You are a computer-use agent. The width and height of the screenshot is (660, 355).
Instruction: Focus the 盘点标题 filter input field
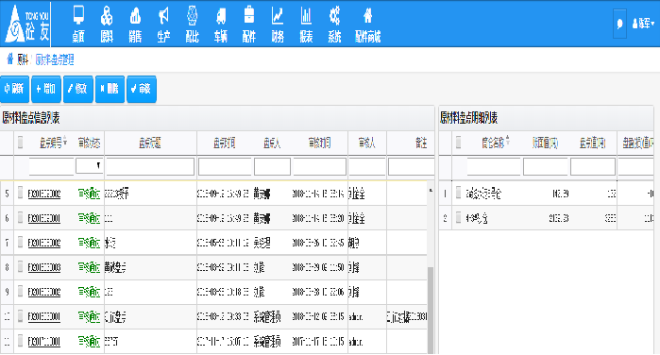click(150, 166)
